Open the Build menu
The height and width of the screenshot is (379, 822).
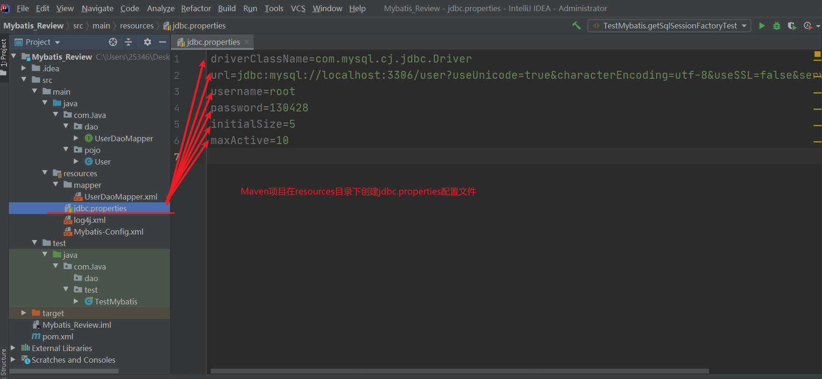227,8
